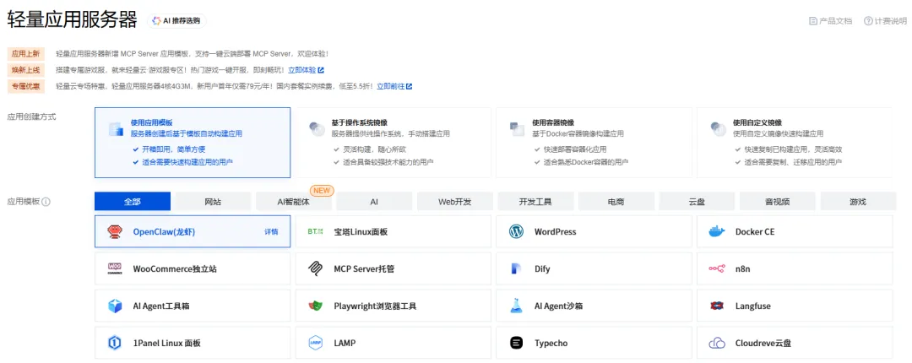Click the AI Agent工具箱 cube icon
The image size is (912, 363).
(x=115, y=306)
